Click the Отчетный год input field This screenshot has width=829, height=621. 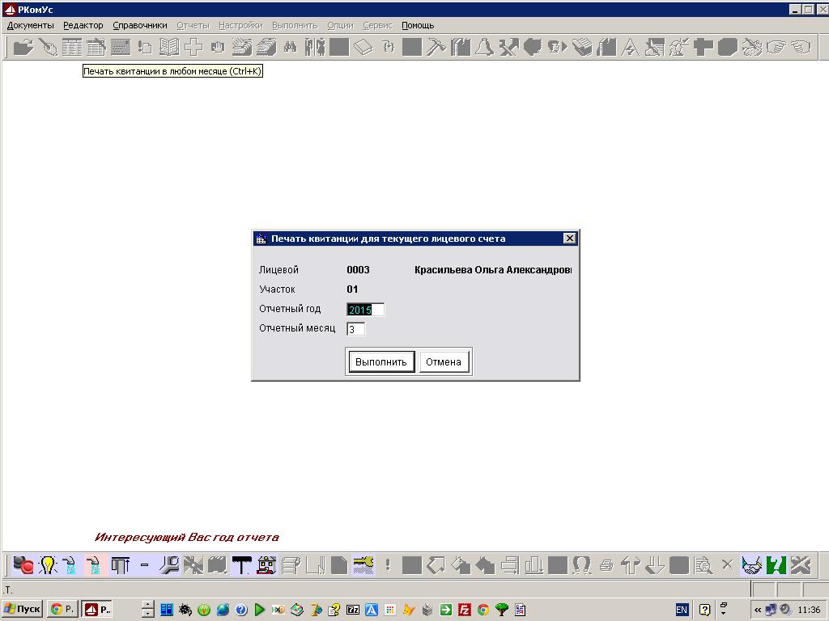(365, 310)
